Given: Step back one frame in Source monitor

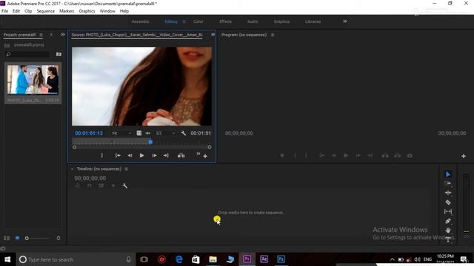Looking at the screenshot, I should [x=130, y=155].
